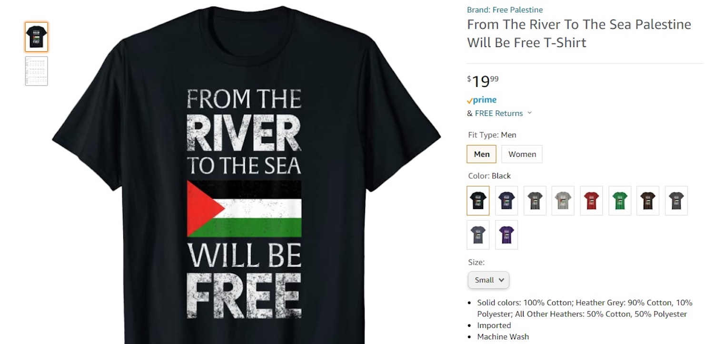This screenshot has height=344, width=714.
Task: Show the first shirt thumbnail image
Action: click(x=37, y=37)
